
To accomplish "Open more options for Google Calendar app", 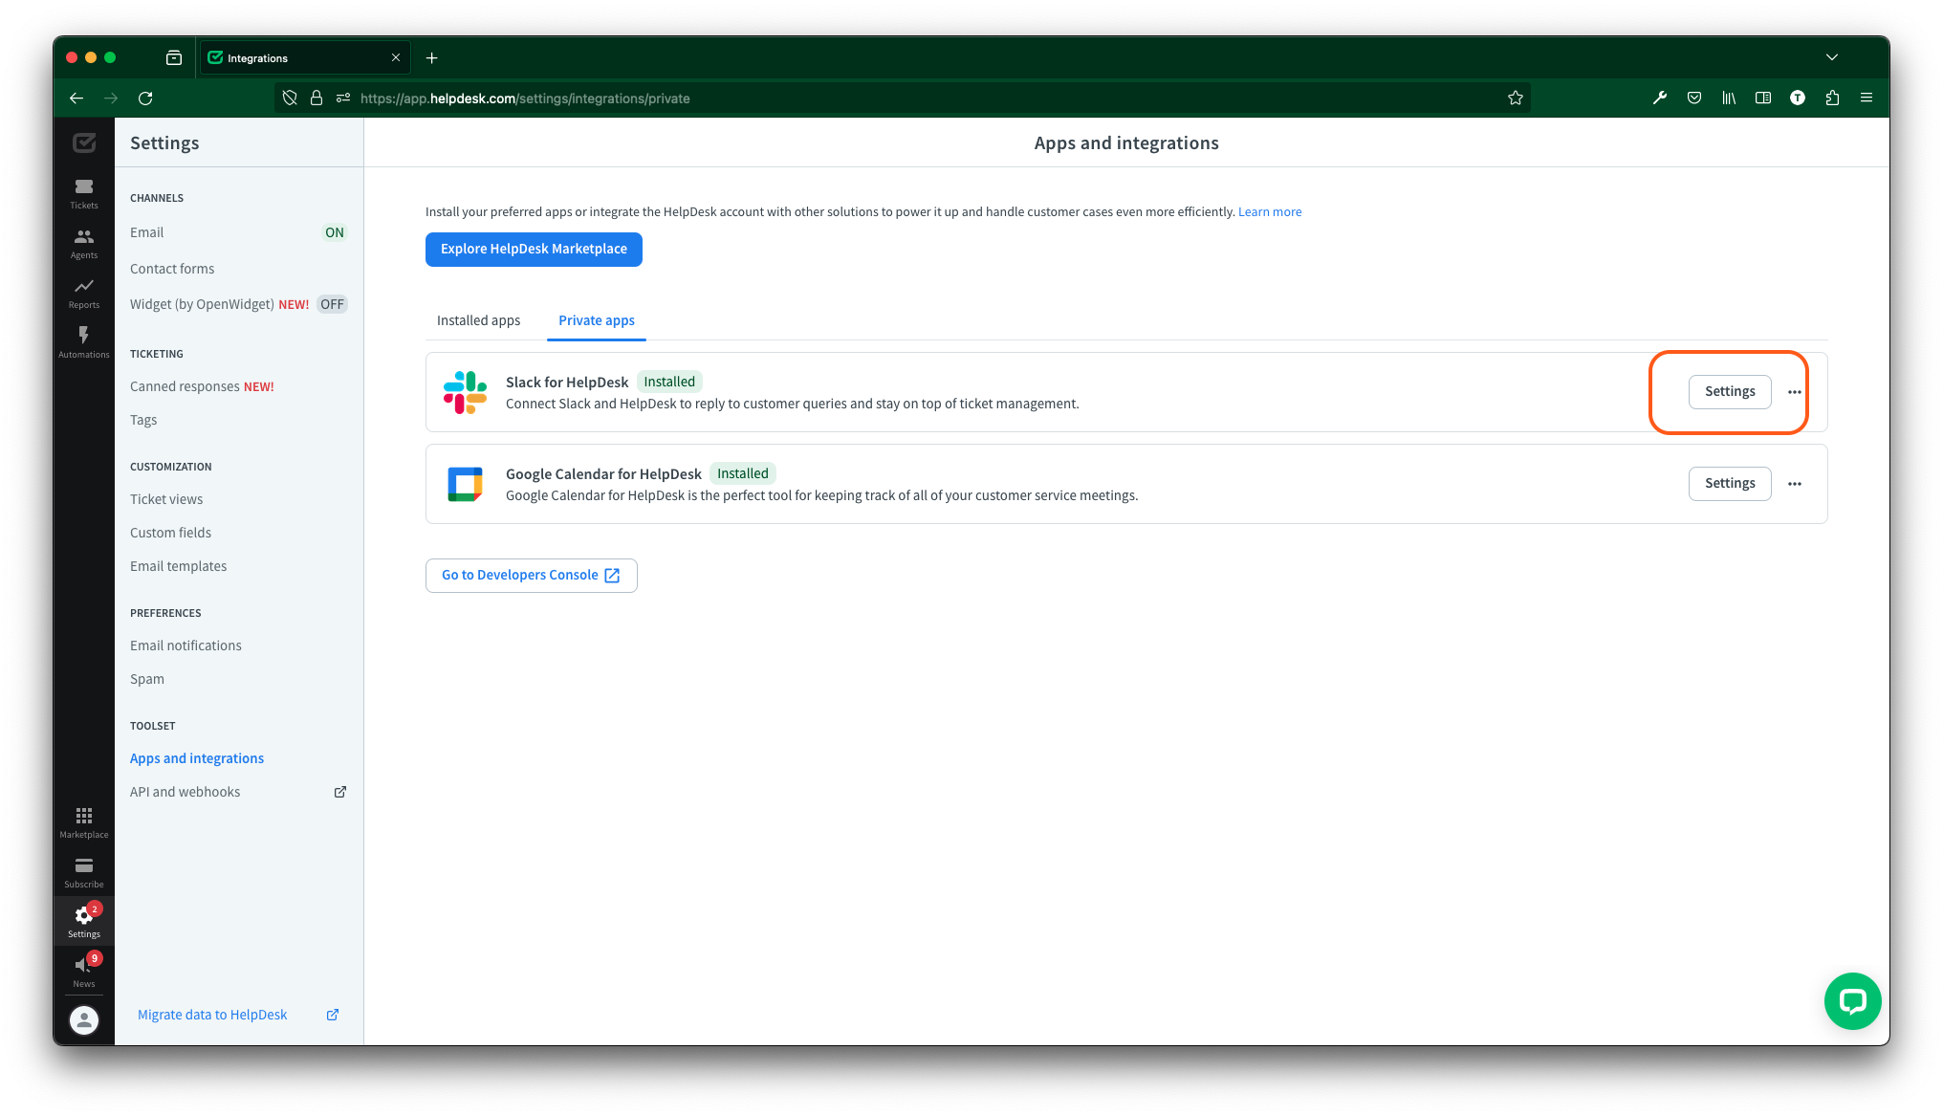I will [x=1795, y=484].
